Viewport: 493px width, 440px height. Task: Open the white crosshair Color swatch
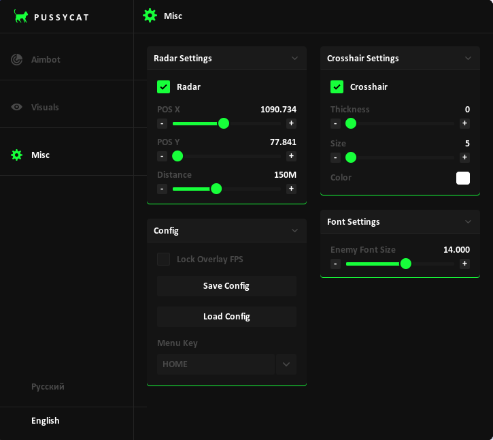462,178
